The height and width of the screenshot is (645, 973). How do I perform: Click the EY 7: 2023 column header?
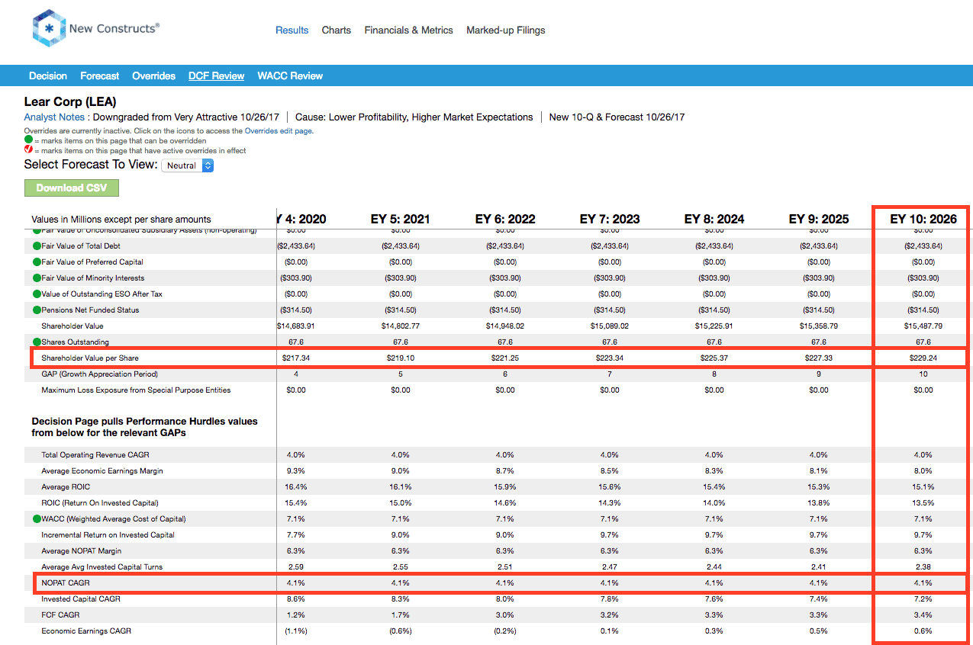pos(610,219)
